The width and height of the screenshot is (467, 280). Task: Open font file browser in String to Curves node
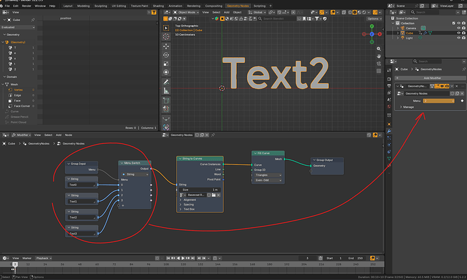click(214, 195)
